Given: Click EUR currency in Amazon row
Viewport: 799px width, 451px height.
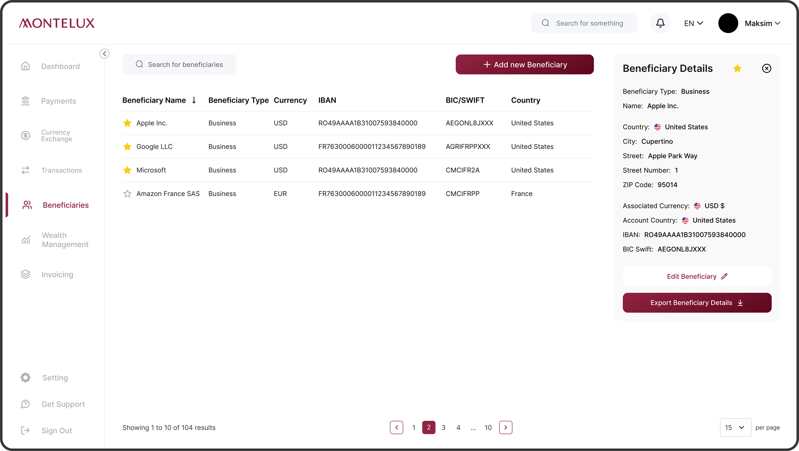Looking at the screenshot, I should [x=280, y=194].
